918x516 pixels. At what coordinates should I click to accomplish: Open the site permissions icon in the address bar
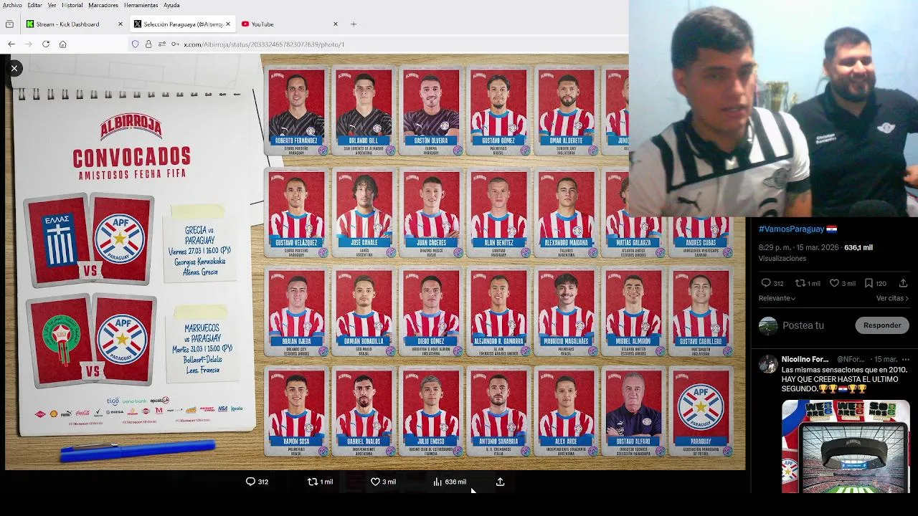click(x=162, y=44)
